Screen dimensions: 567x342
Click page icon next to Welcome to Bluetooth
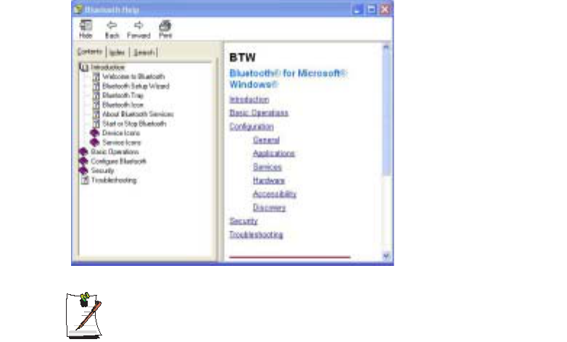pos(96,77)
